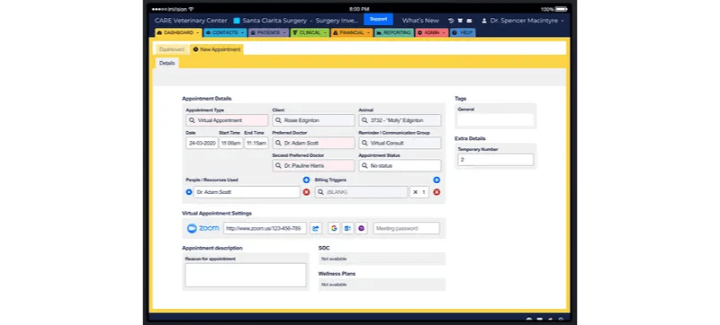Click search icon in Preferred Doctor field
The image size is (720, 325).
pyautogui.click(x=278, y=143)
